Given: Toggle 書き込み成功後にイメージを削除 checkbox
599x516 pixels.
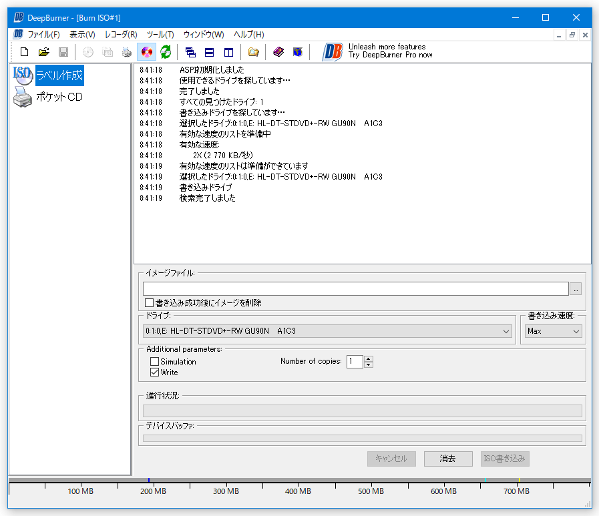Looking at the screenshot, I should coord(150,303).
